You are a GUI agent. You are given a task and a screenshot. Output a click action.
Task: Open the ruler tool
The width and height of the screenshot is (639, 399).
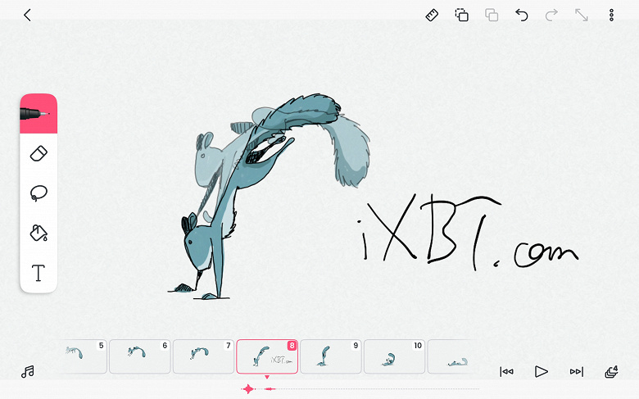tap(432, 16)
